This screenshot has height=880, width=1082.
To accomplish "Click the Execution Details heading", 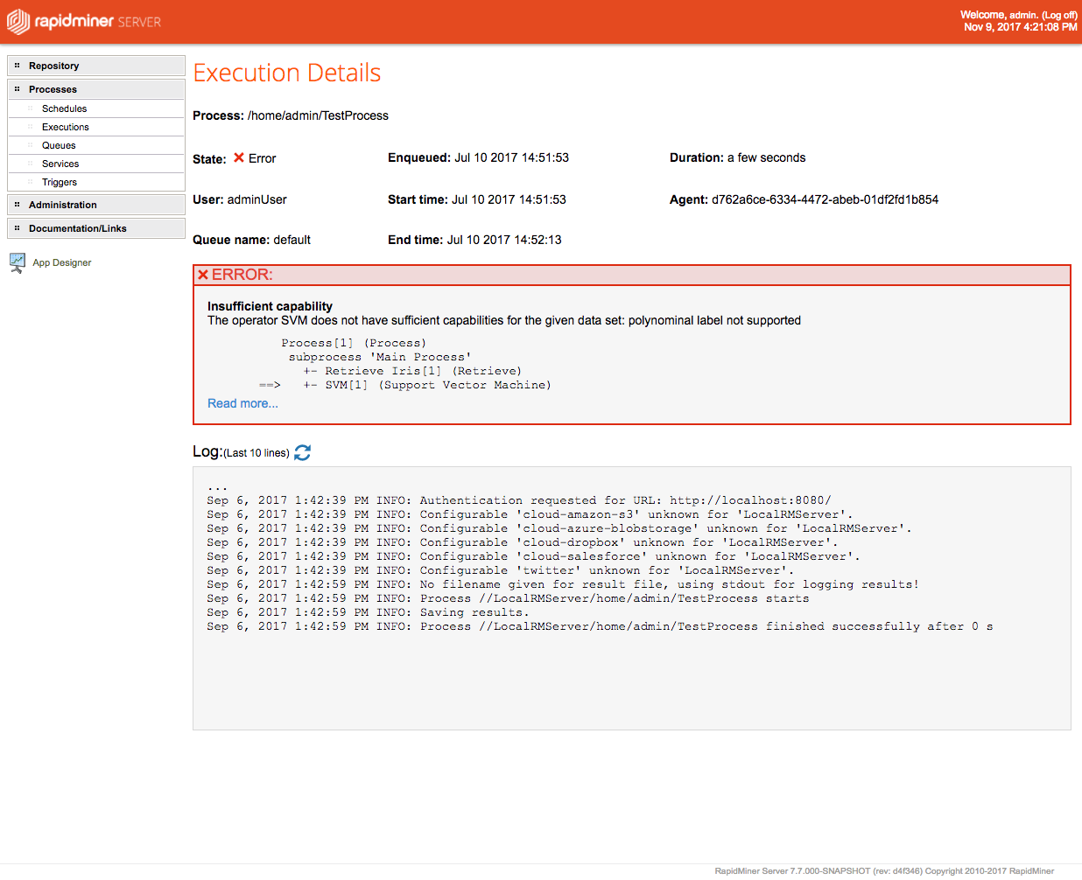I will (x=287, y=73).
